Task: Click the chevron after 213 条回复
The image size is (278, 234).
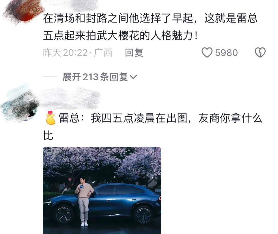Action: coord(133,77)
